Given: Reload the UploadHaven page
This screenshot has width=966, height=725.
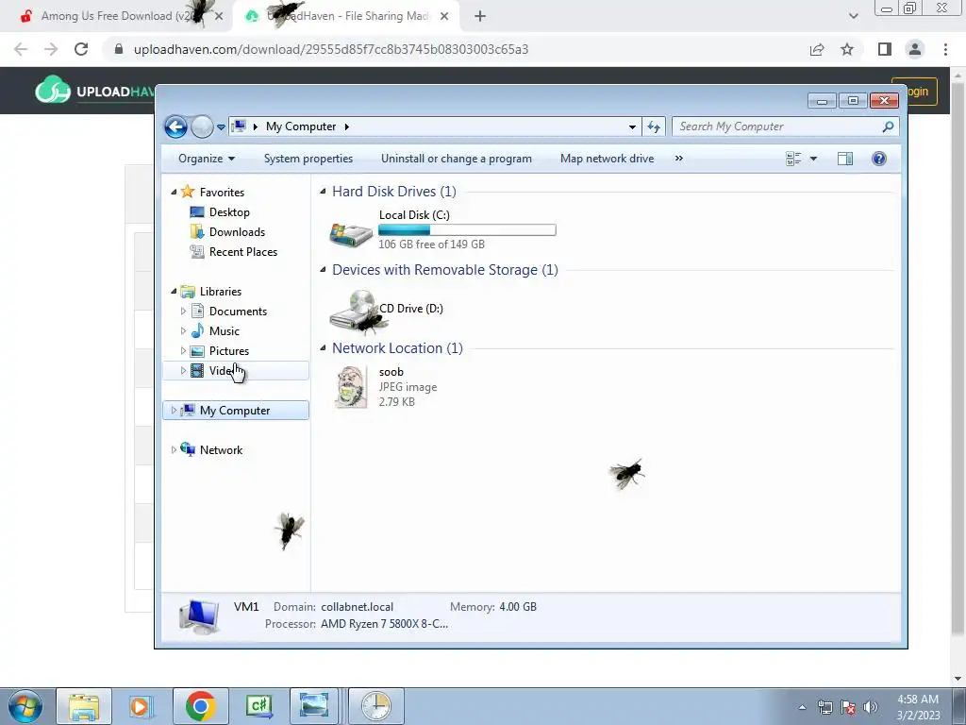Looking at the screenshot, I should 81,49.
